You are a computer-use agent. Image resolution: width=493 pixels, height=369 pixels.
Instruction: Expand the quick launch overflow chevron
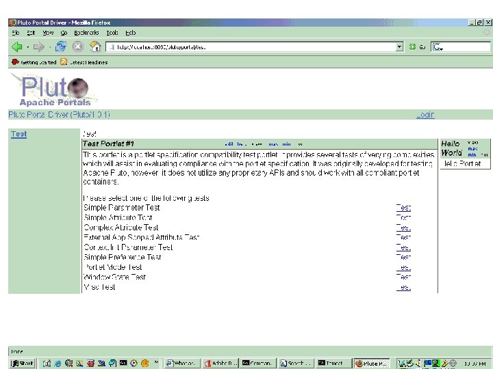[x=156, y=362]
